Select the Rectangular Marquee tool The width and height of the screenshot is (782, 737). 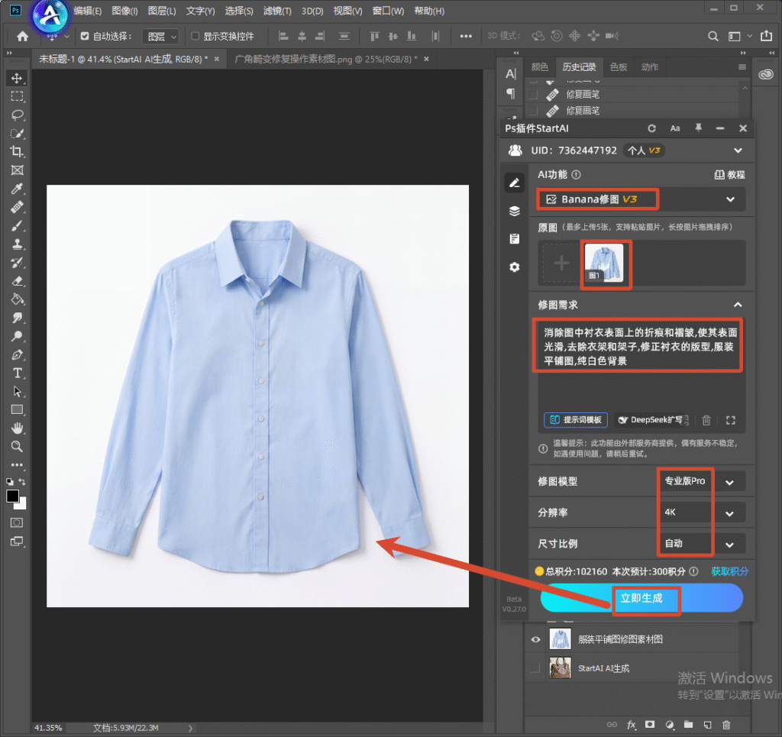[x=17, y=97]
